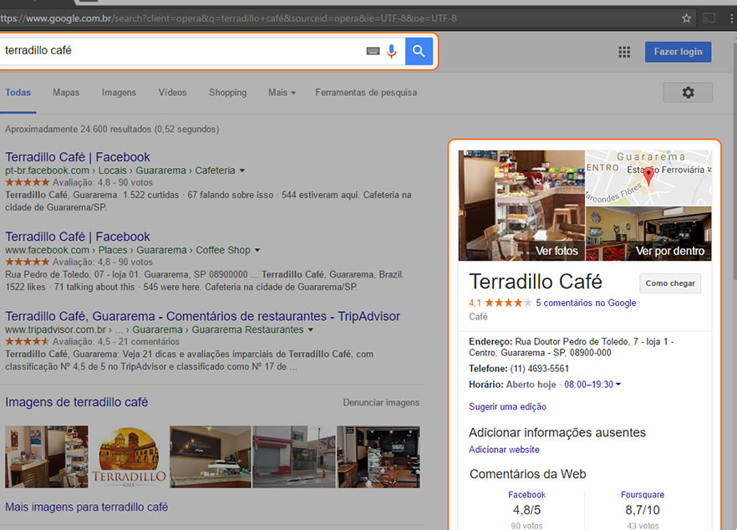Open dropdown arrow beside TripAdvisor result URL
Viewport: 737px width, 530px height.
tap(311, 329)
